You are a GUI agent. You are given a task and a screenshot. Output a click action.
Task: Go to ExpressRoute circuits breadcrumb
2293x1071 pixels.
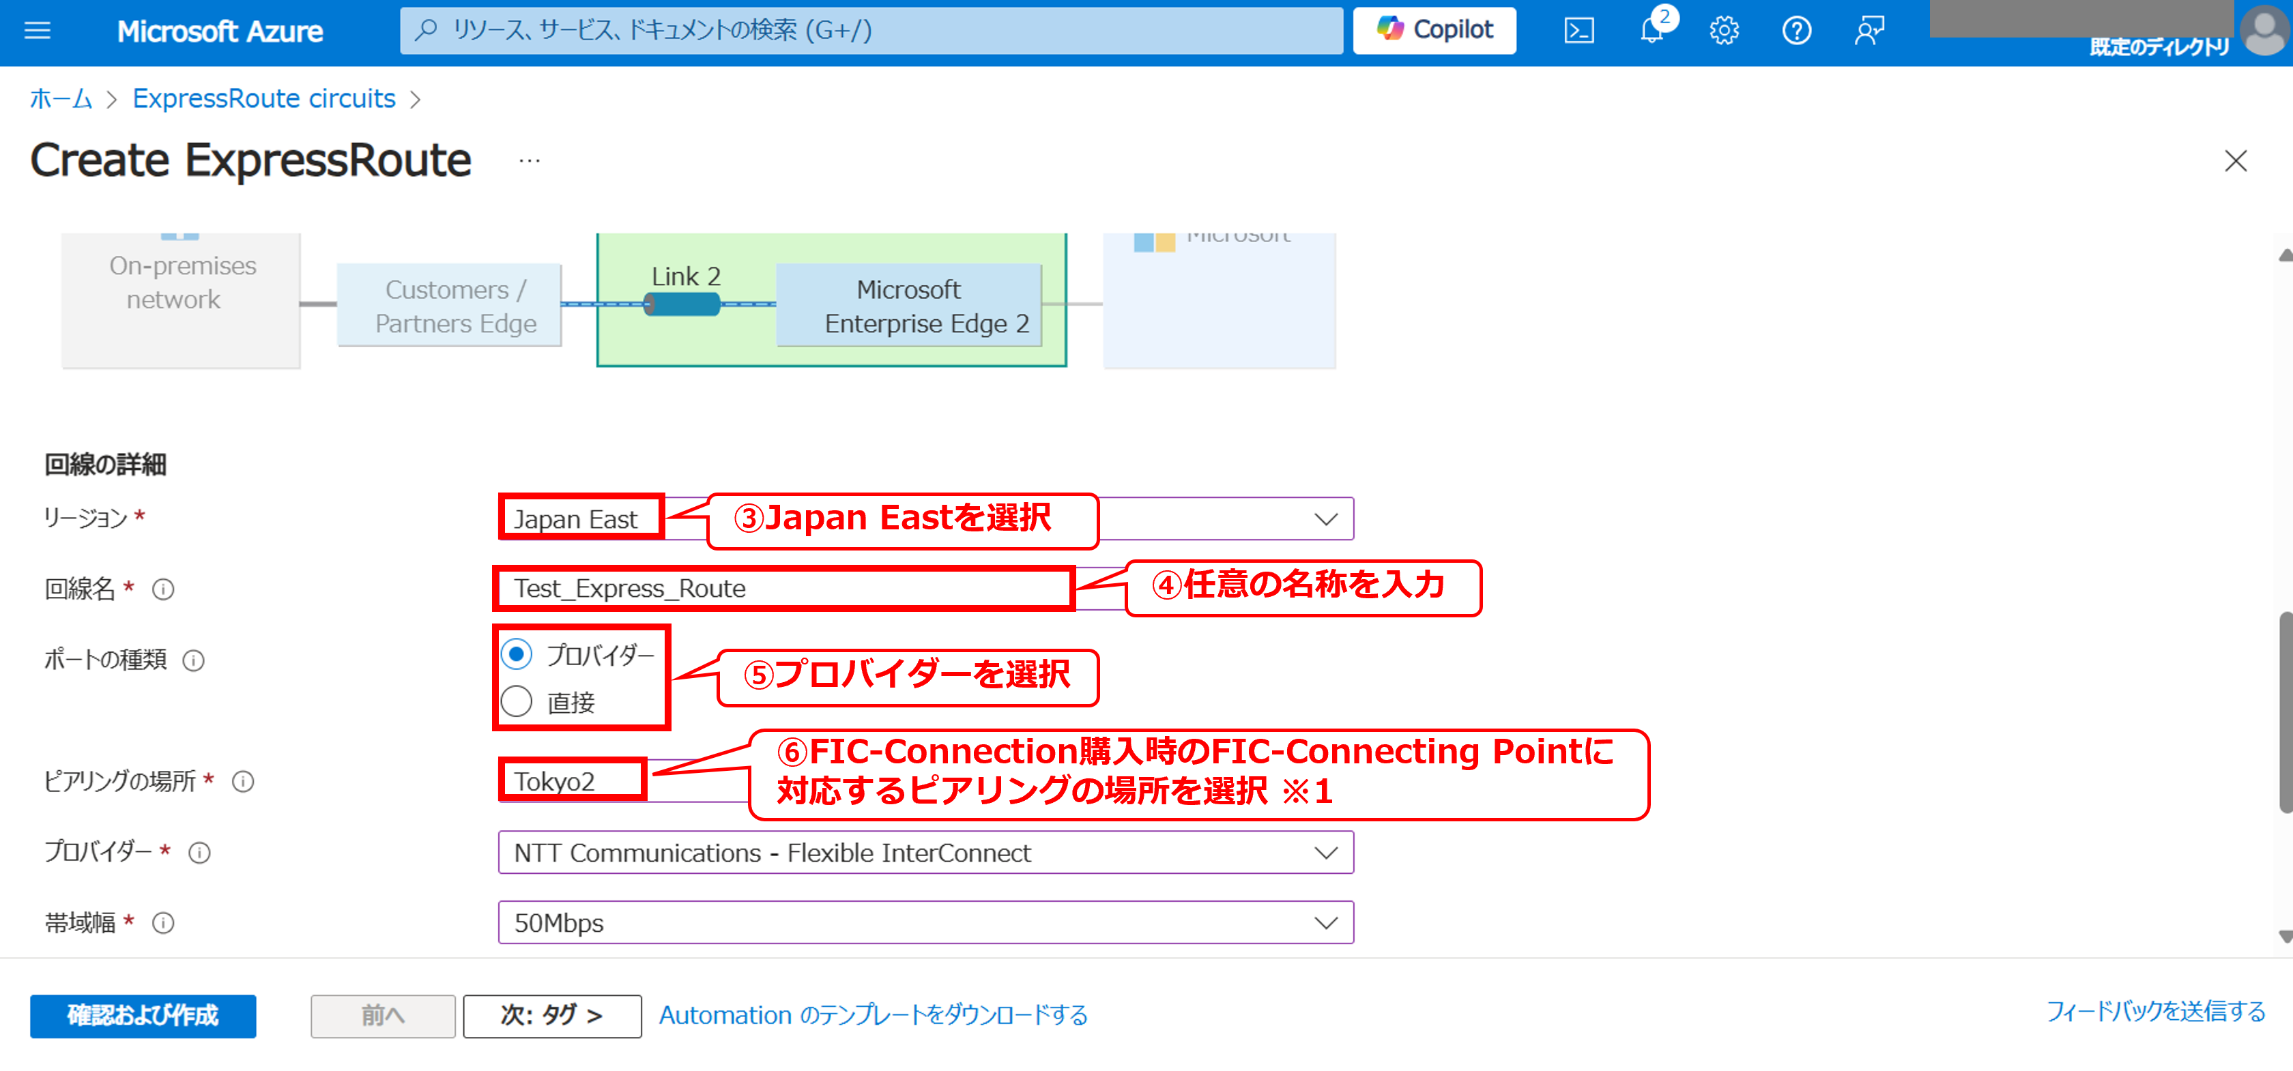pyautogui.click(x=263, y=98)
